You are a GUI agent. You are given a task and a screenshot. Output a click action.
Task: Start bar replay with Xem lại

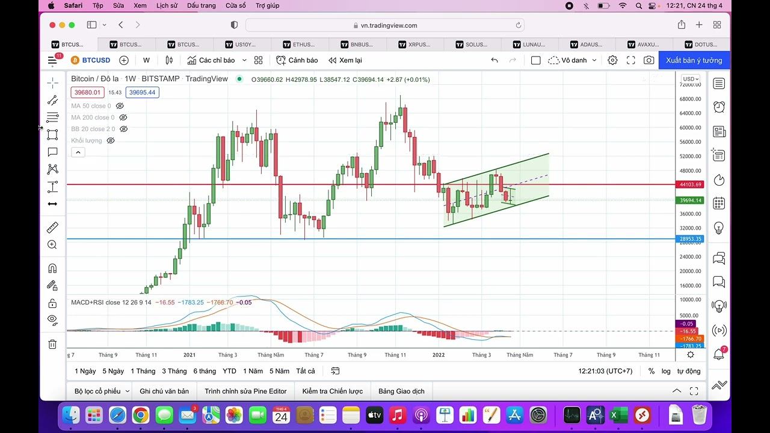point(345,60)
